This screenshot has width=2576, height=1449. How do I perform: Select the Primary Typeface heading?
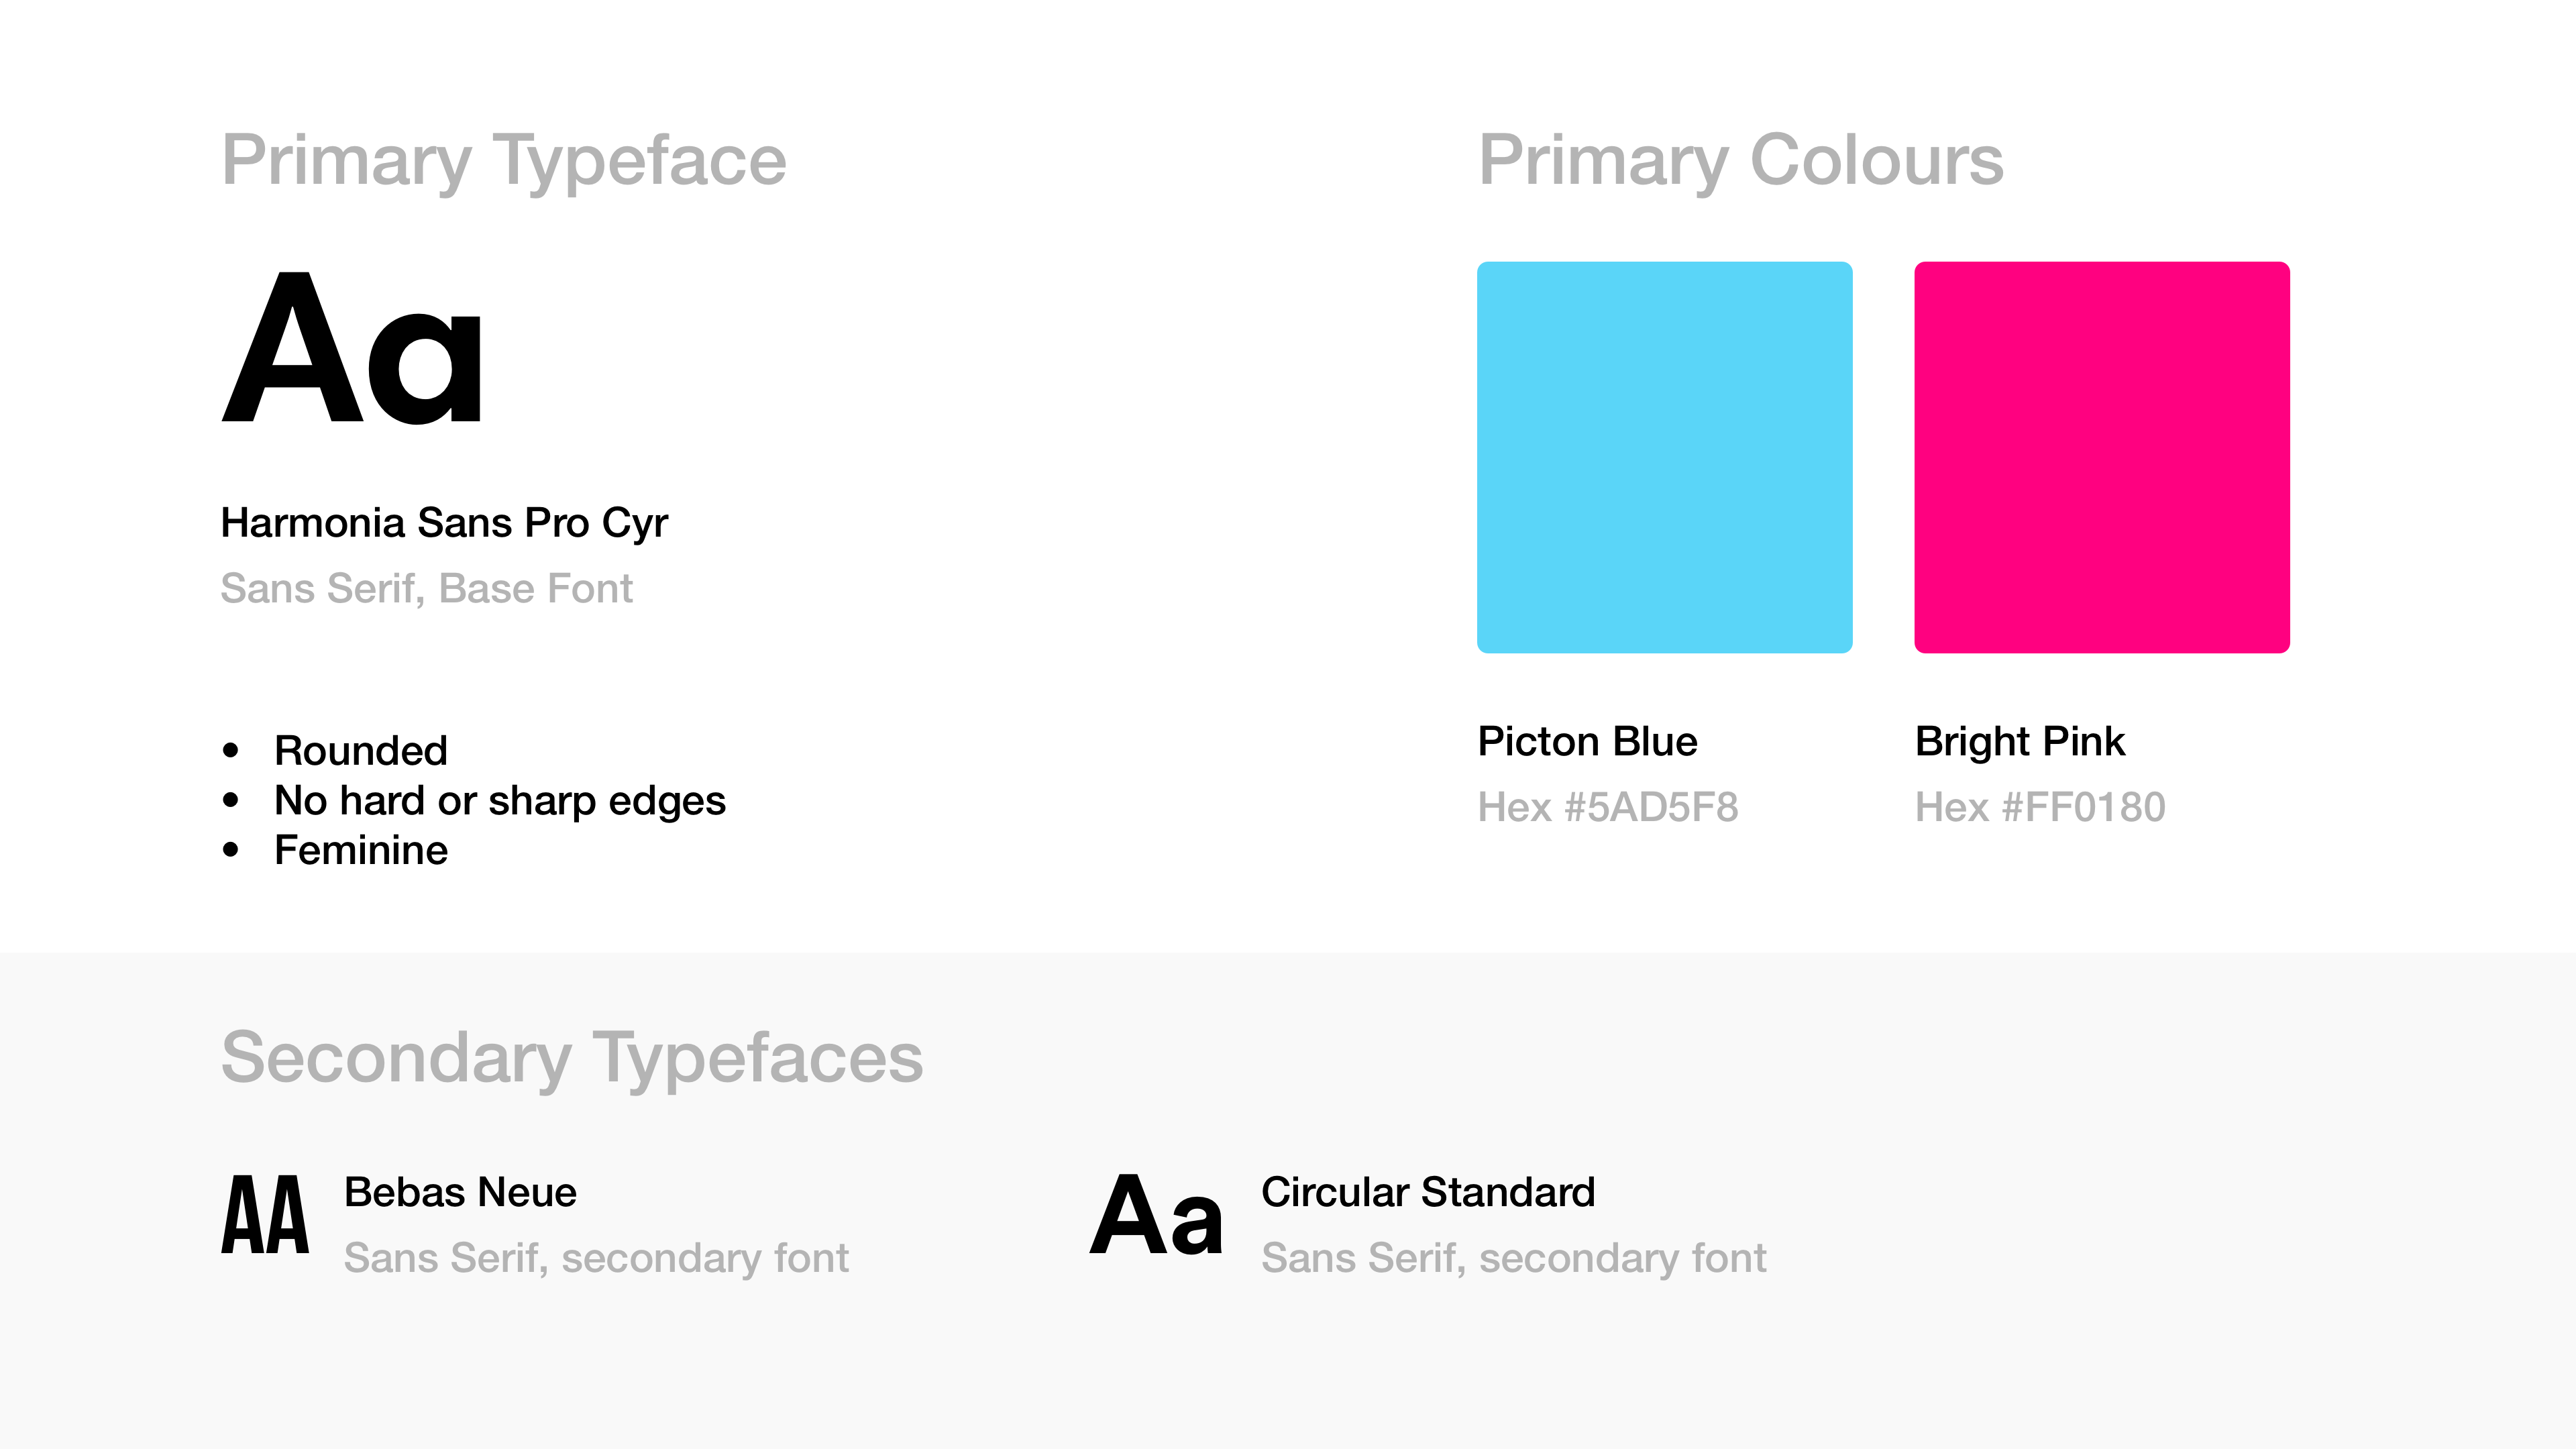click(x=504, y=160)
